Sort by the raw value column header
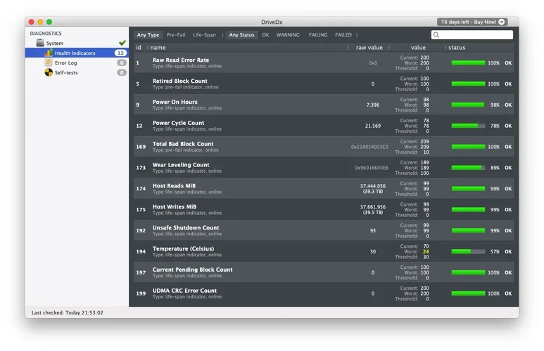This screenshot has height=351, width=544. (369, 48)
